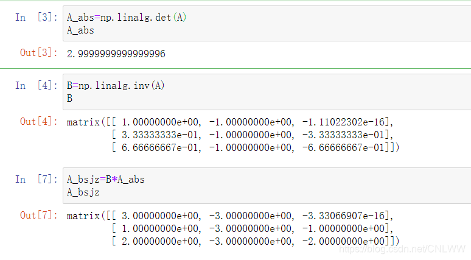Image resolution: width=471 pixels, height=260 pixels.
Task: Select the In [7] prompt label
Action: 37,180
